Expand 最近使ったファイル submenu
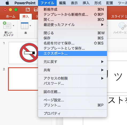This screenshot has width=127, height=125. tap(72, 25)
